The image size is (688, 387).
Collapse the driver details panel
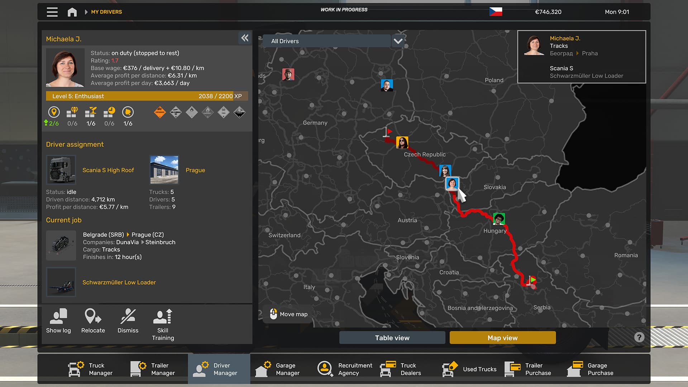tap(245, 38)
